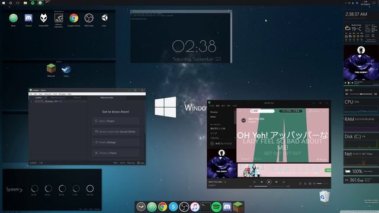Click the Spotify search field
Image resolution: width=379 pixels, height=213 pixels.
(x=262, y=111)
